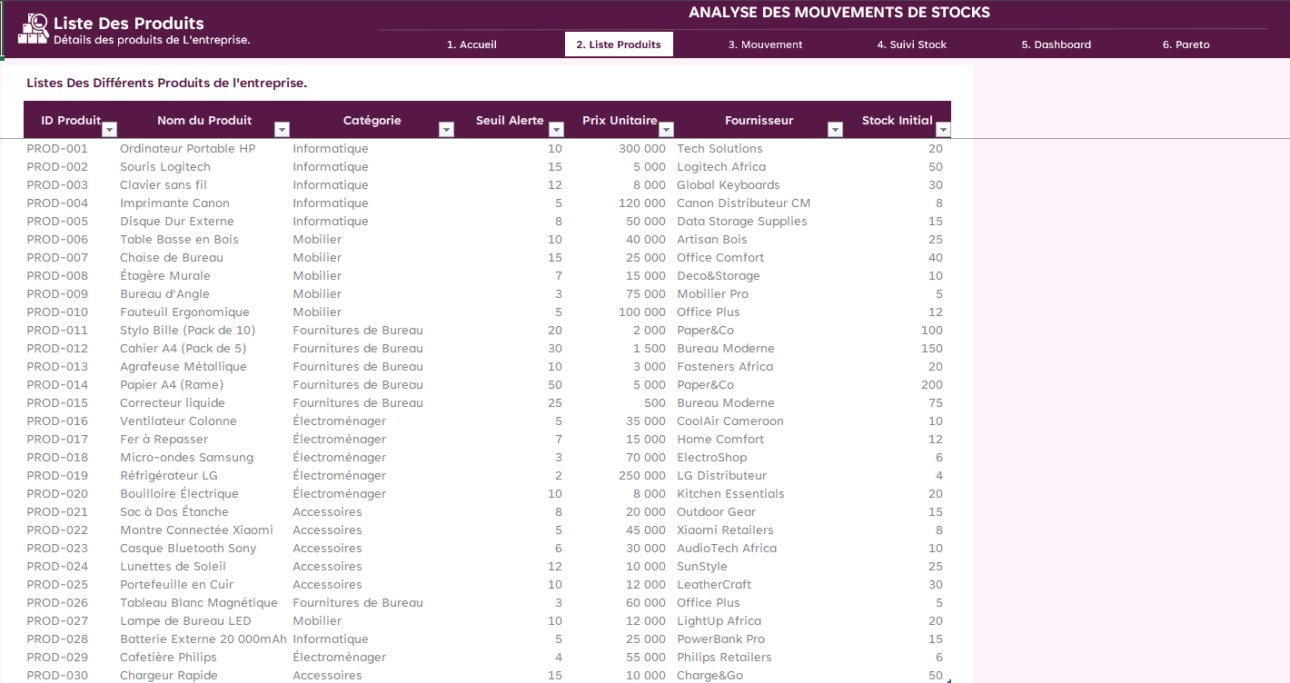Select Stylo Bille (Pack de 10) cell

[203, 330]
